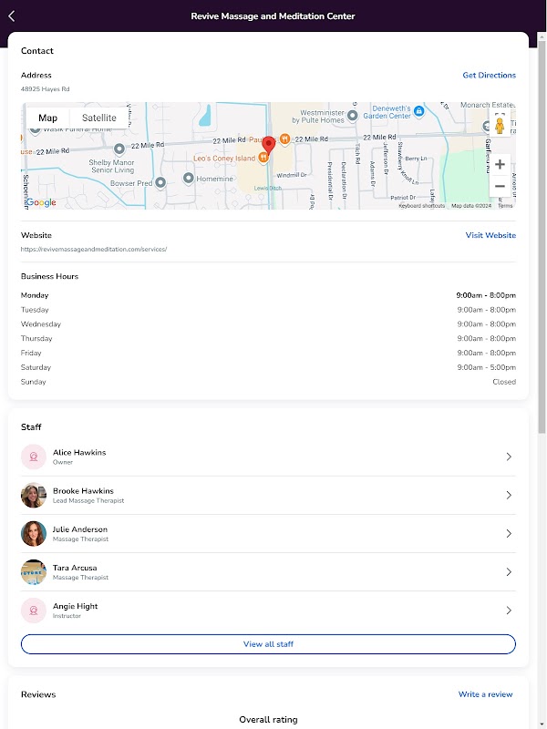This screenshot has width=547, height=729.
Task: Click the Google logo on the map
Action: 41,202
